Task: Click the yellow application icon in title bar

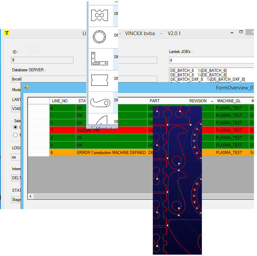Action: (6, 33)
